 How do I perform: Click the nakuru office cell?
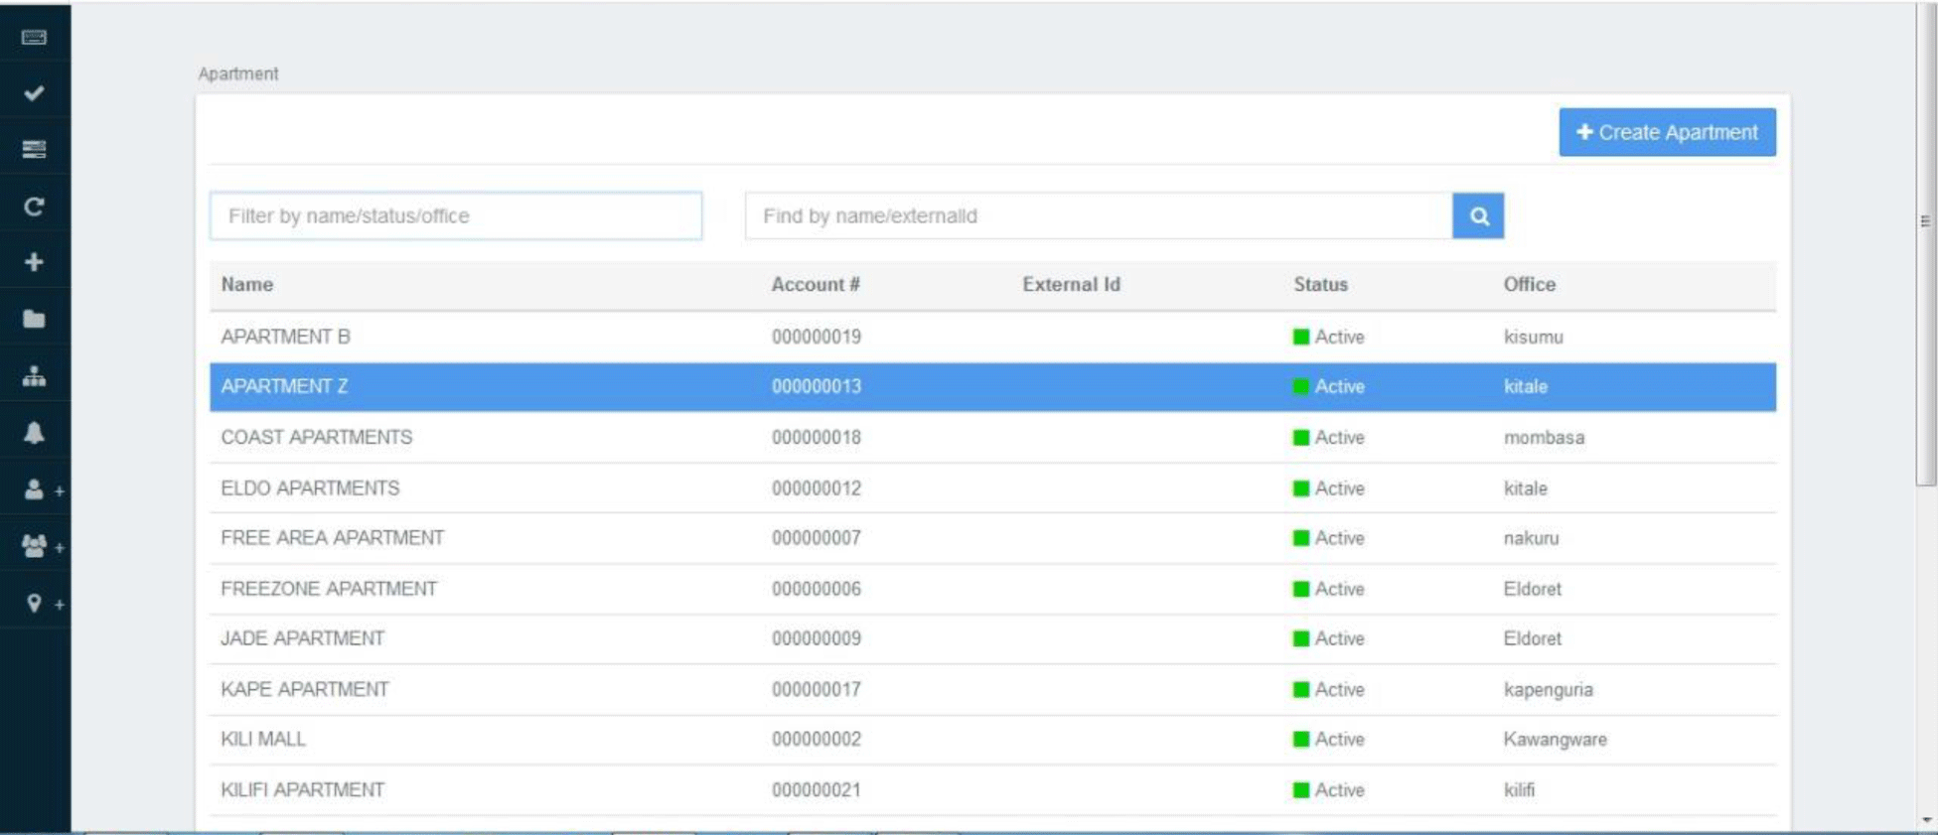[x=1531, y=538]
